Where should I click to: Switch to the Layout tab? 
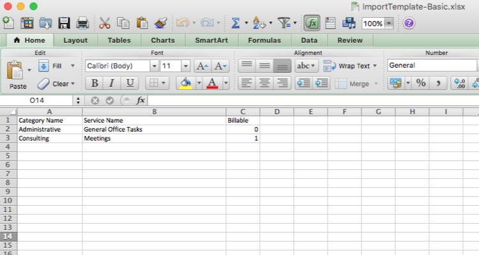(x=75, y=40)
